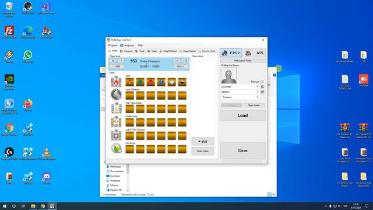This screenshot has height=210, width=373.
Task: Click the edit profile icon beside second dropdown
Action: click(262, 92)
